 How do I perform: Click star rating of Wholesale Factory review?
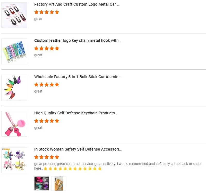(x=47, y=85)
